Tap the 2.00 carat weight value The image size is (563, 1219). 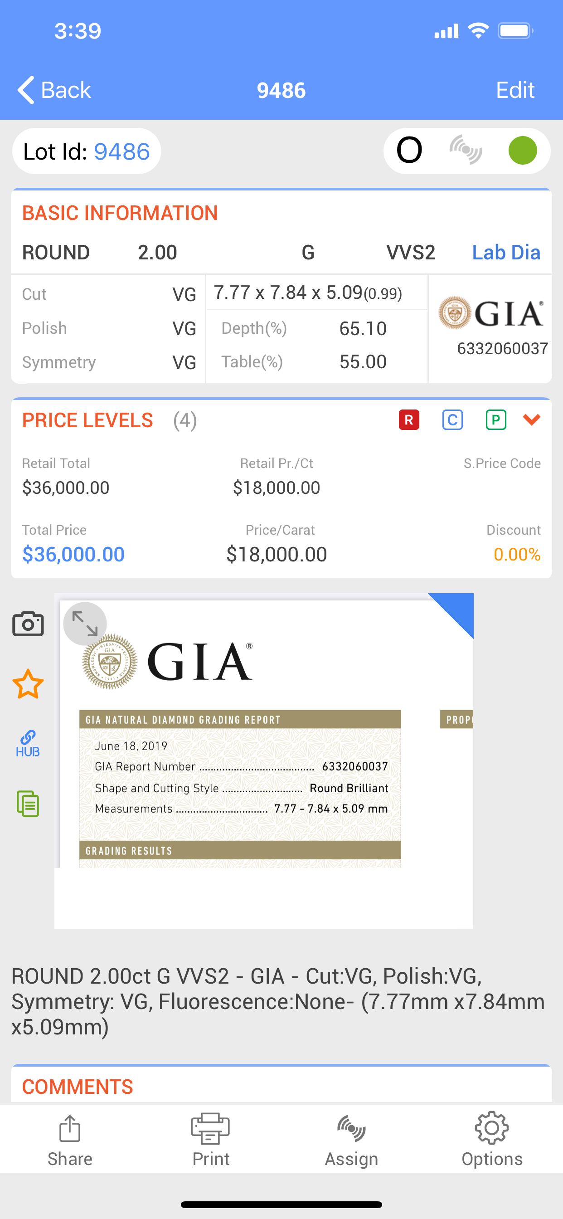pos(157,252)
